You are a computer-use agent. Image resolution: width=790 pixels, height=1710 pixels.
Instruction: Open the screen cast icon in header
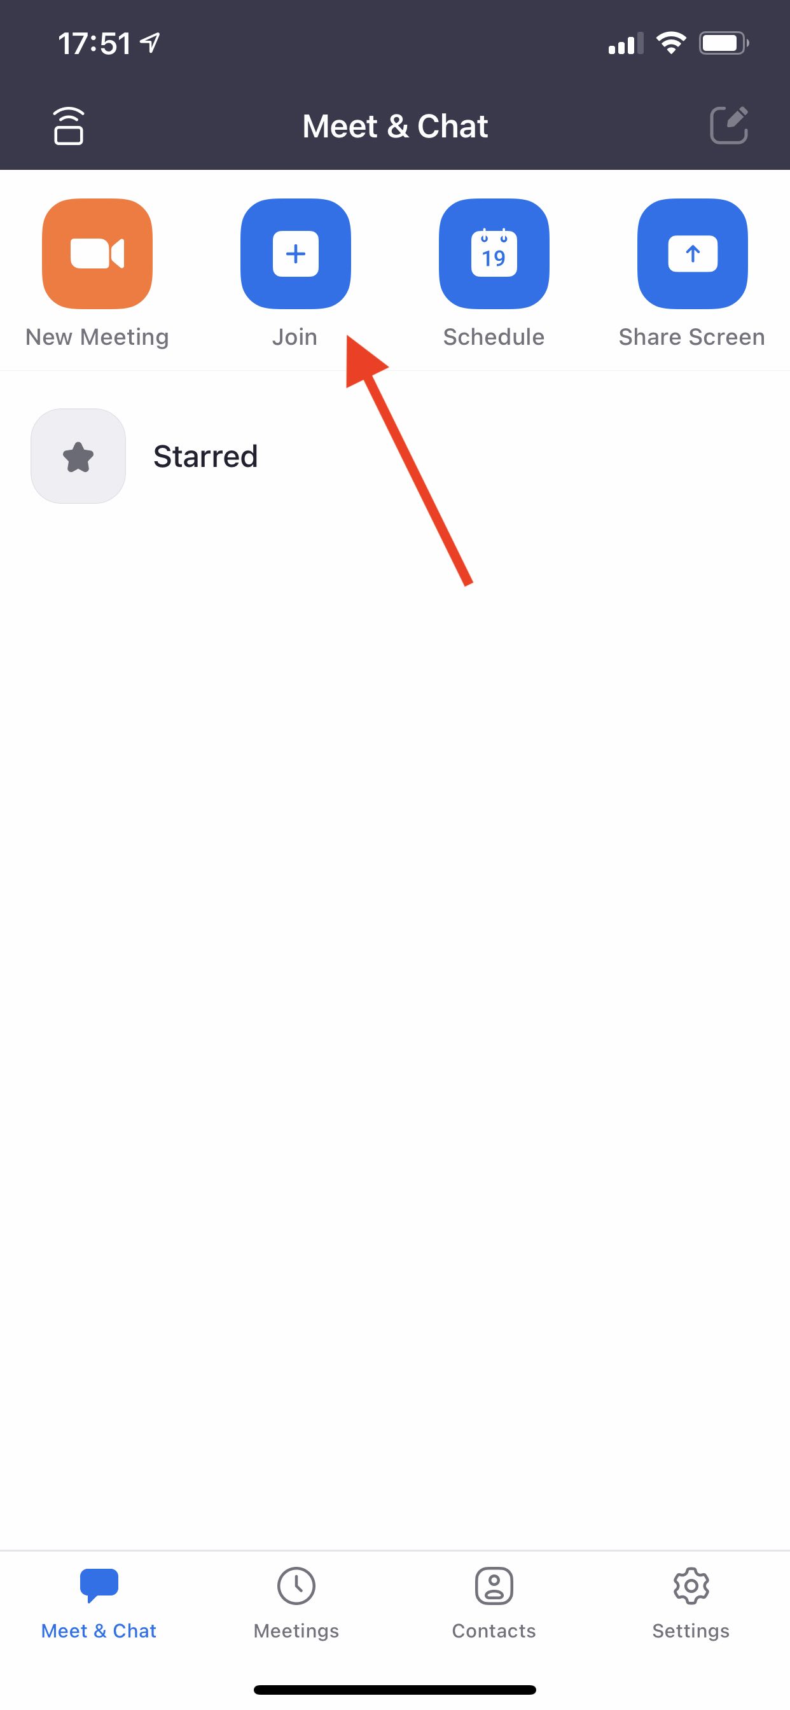[x=69, y=125]
